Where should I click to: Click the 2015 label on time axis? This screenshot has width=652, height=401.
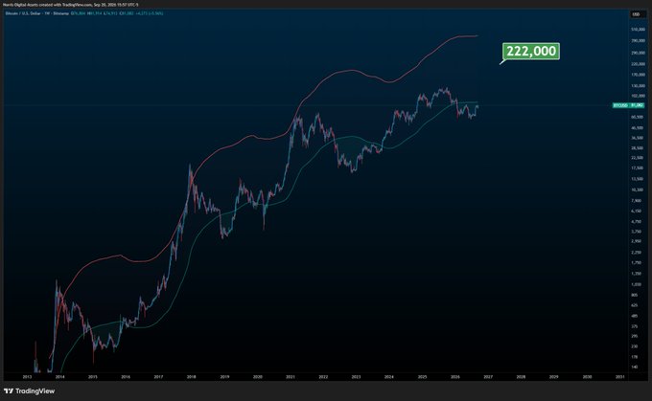tap(93, 377)
